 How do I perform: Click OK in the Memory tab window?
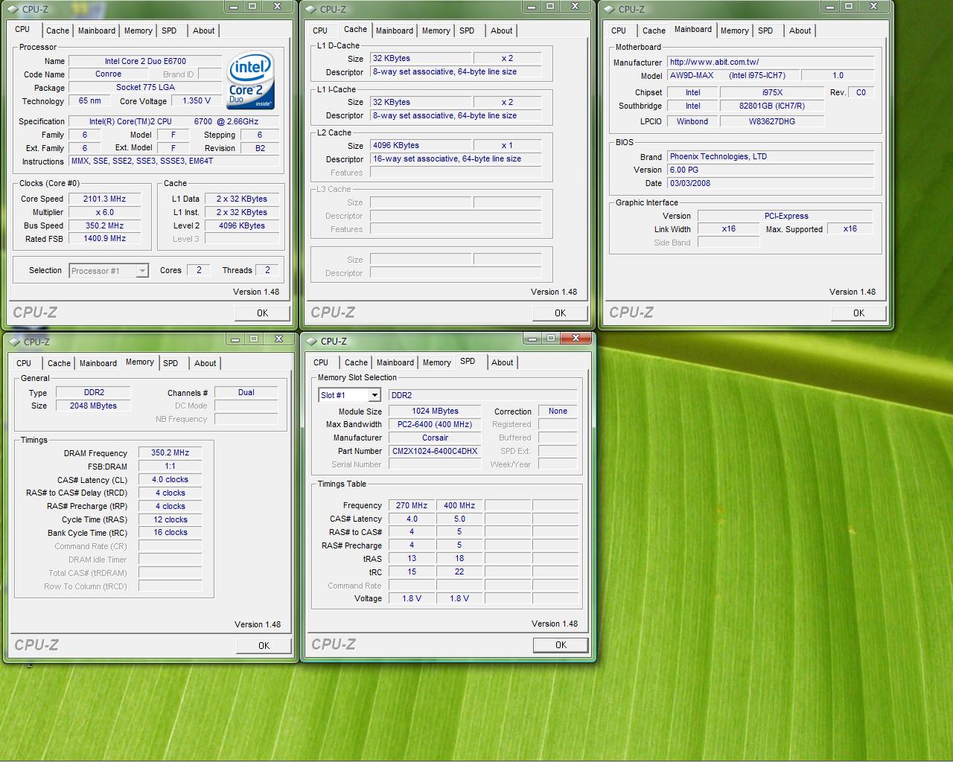pos(264,646)
